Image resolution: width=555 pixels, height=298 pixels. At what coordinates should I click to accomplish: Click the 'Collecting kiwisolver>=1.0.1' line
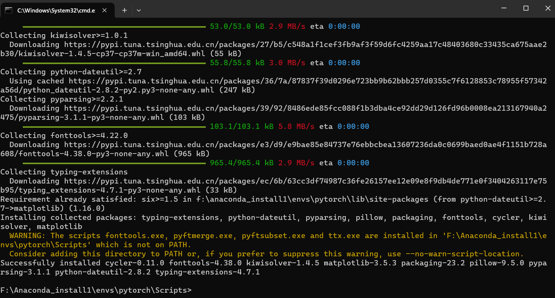(x=64, y=36)
